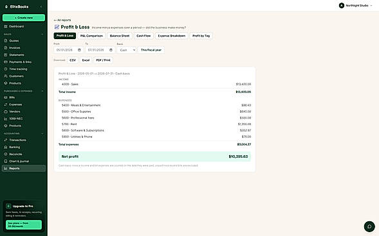Open Products icon under Purchases & Expenses
This screenshot has width=379, height=236.
pyautogui.click(x=6, y=126)
